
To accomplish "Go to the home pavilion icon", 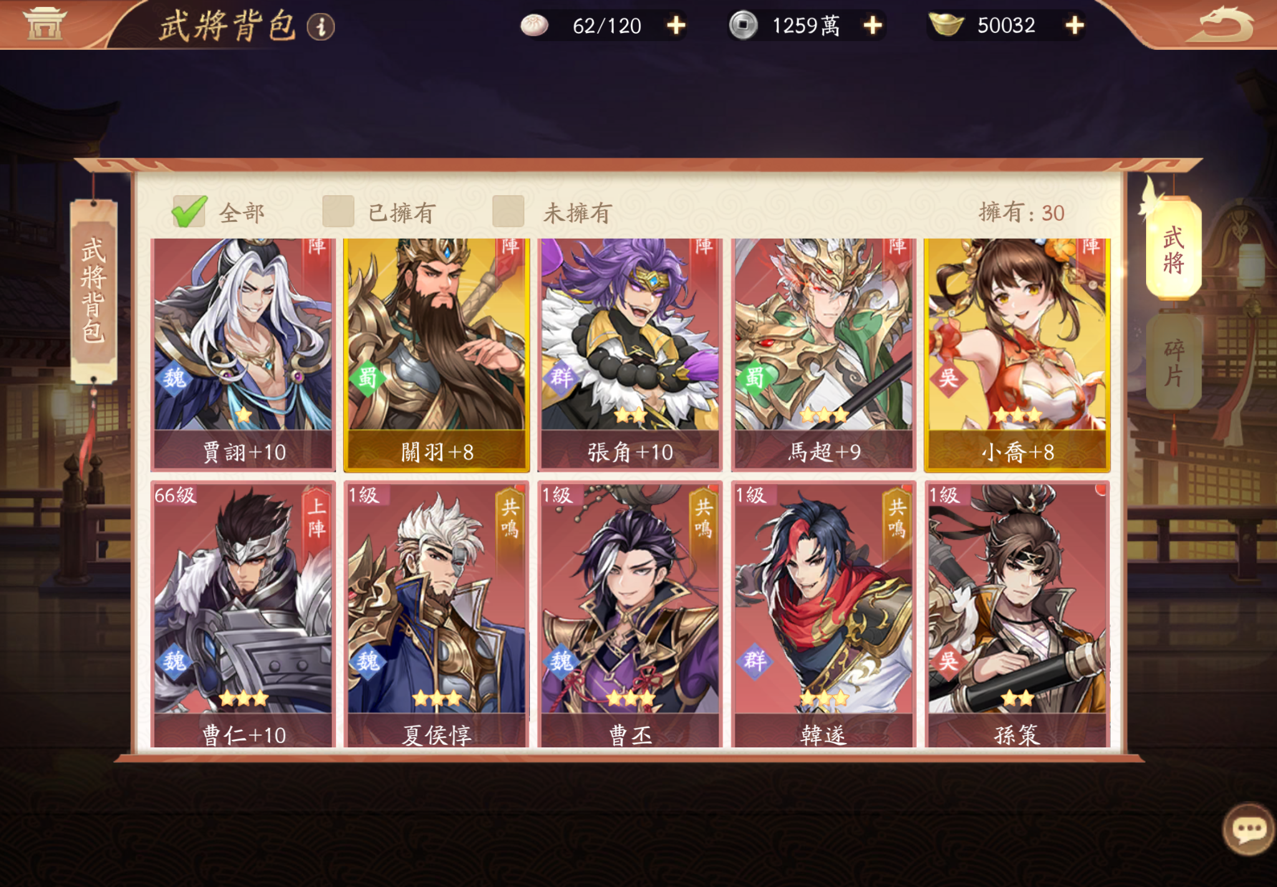I will click(44, 24).
